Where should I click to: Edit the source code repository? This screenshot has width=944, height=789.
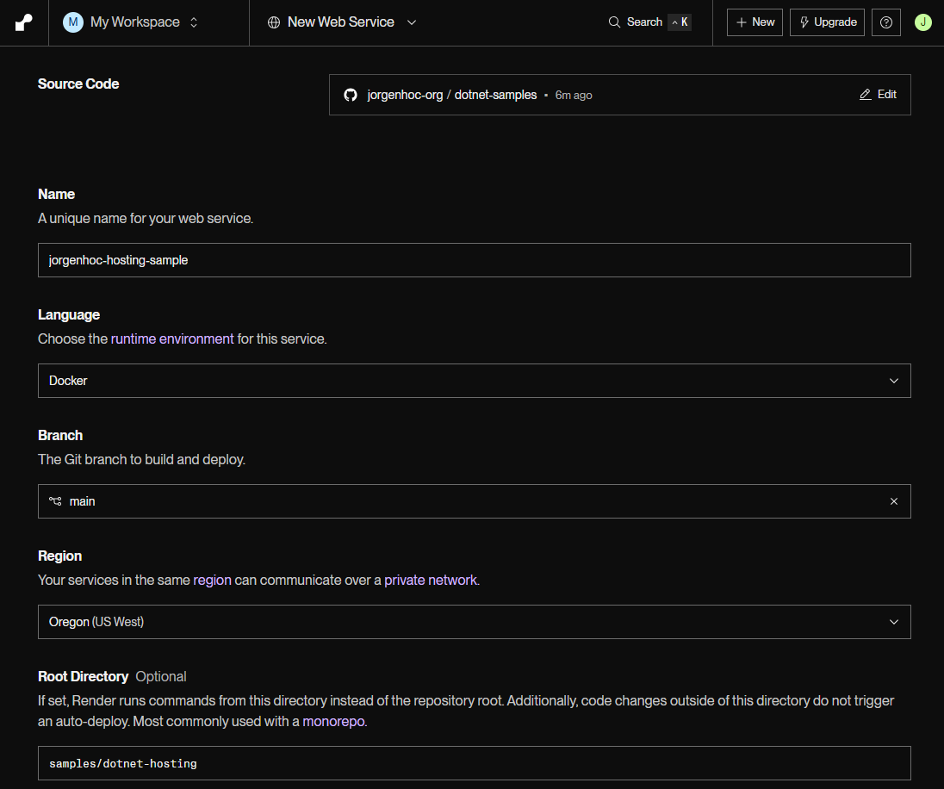878,95
